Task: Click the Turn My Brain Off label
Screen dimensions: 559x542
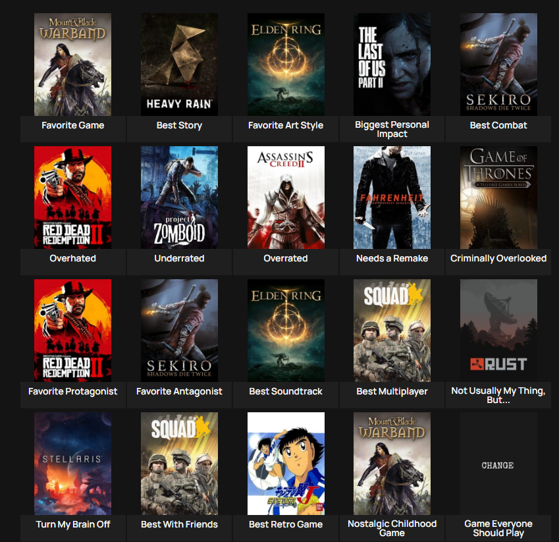Action: click(x=72, y=524)
